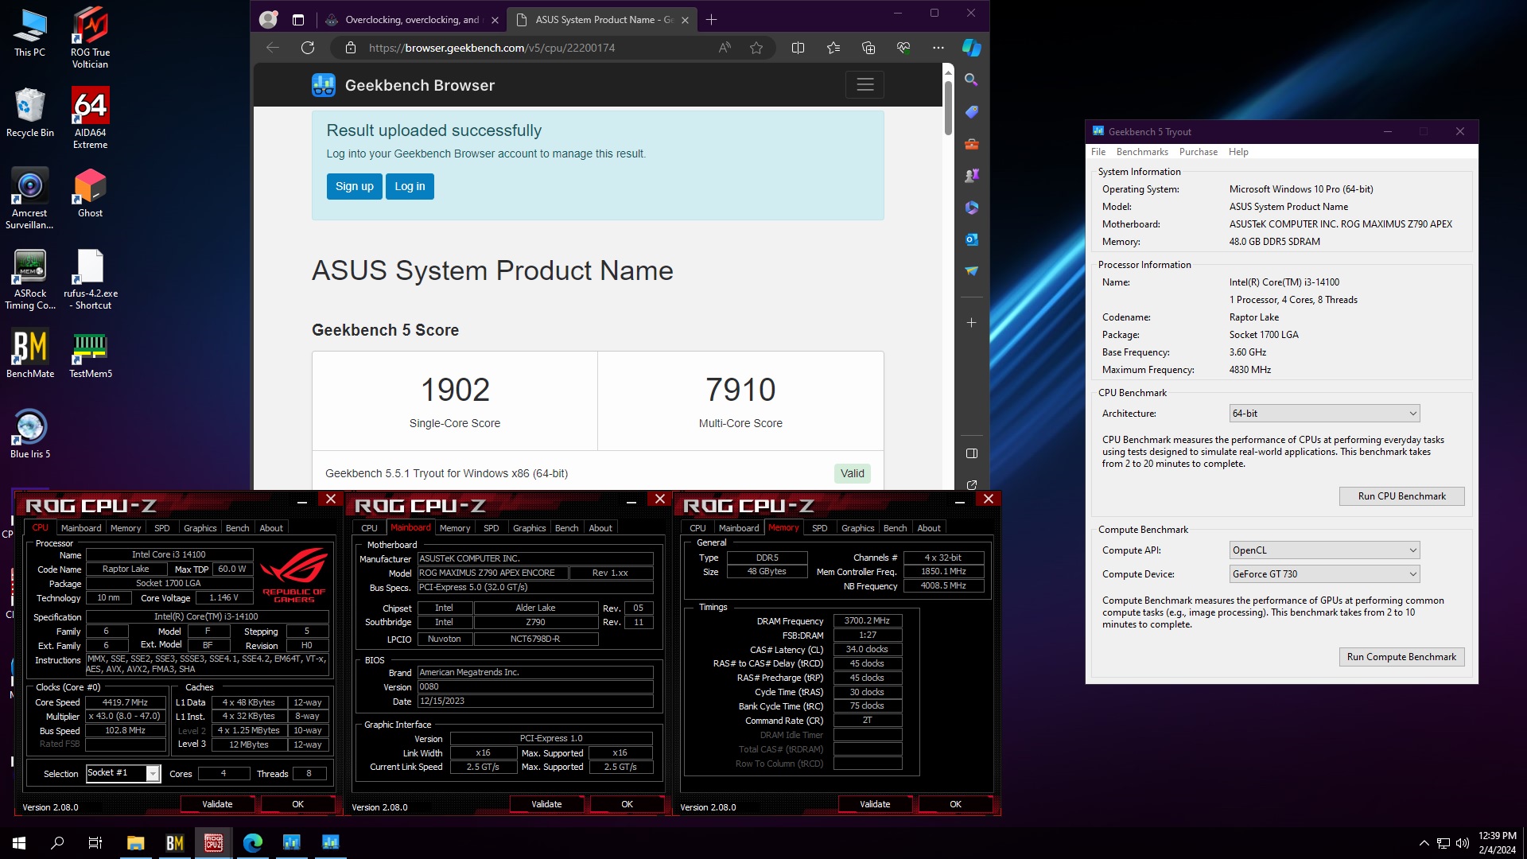Viewport: 1527px width, 859px height.
Task: Click Run CPU Benchmark button
Action: (x=1401, y=496)
